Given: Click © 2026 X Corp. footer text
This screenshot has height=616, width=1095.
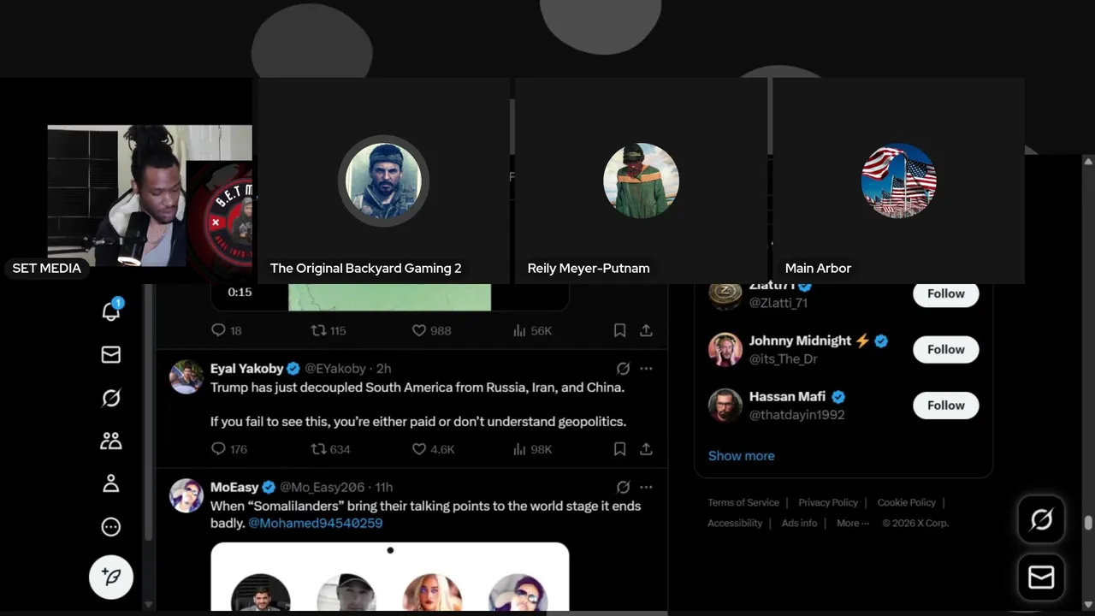Looking at the screenshot, I should [915, 523].
